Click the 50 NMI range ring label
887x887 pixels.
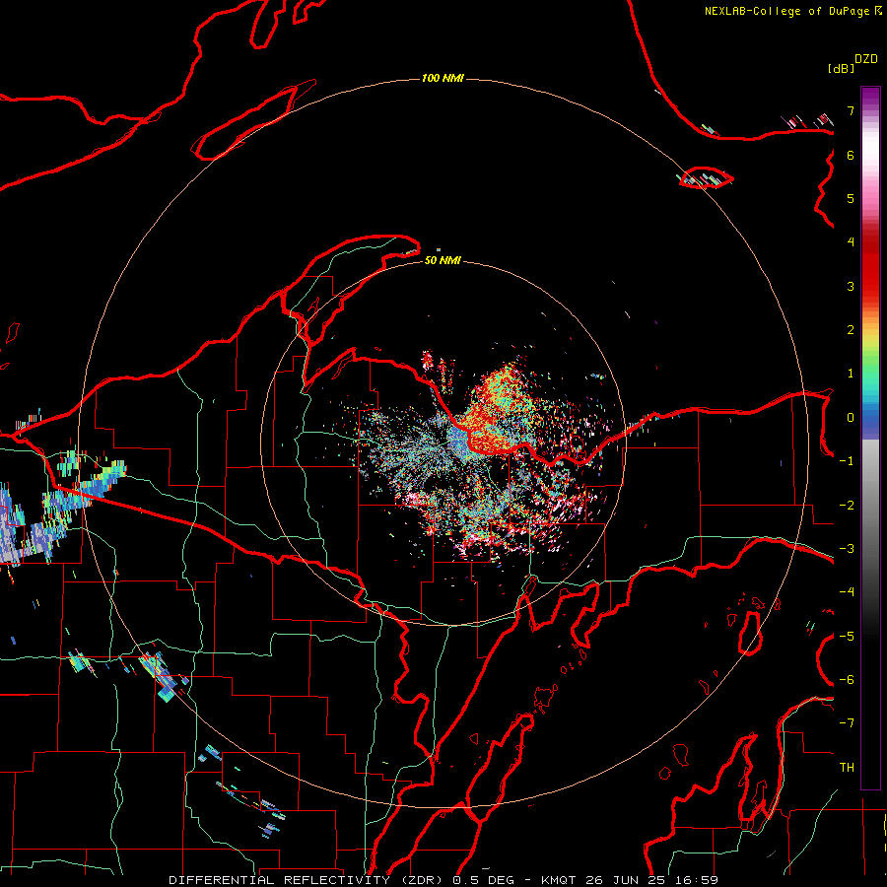coord(443,260)
